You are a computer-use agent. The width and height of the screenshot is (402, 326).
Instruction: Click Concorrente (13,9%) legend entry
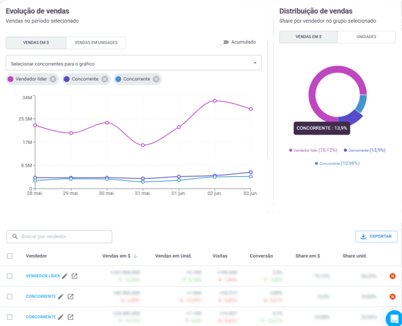pyautogui.click(x=364, y=151)
